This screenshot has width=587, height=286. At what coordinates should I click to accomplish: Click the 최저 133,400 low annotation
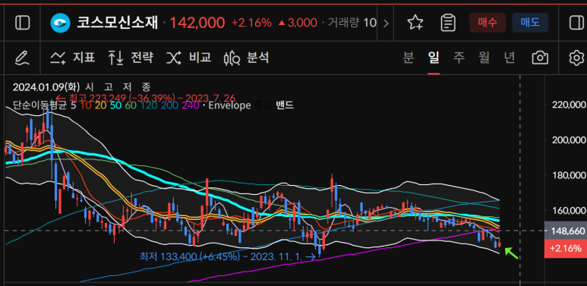coord(228,257)
